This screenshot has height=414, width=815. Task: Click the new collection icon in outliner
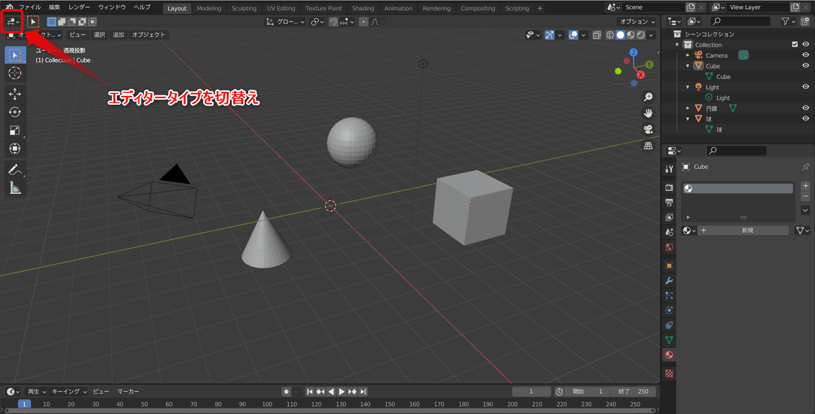(x=805, y=21)
